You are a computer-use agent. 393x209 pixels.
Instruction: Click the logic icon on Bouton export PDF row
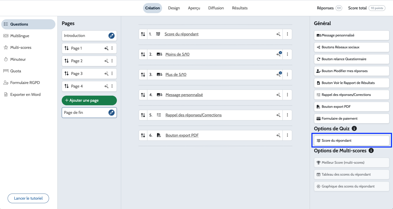278,135
